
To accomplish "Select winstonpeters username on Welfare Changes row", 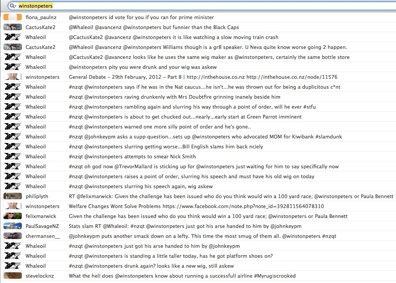I will click(42, 206).
